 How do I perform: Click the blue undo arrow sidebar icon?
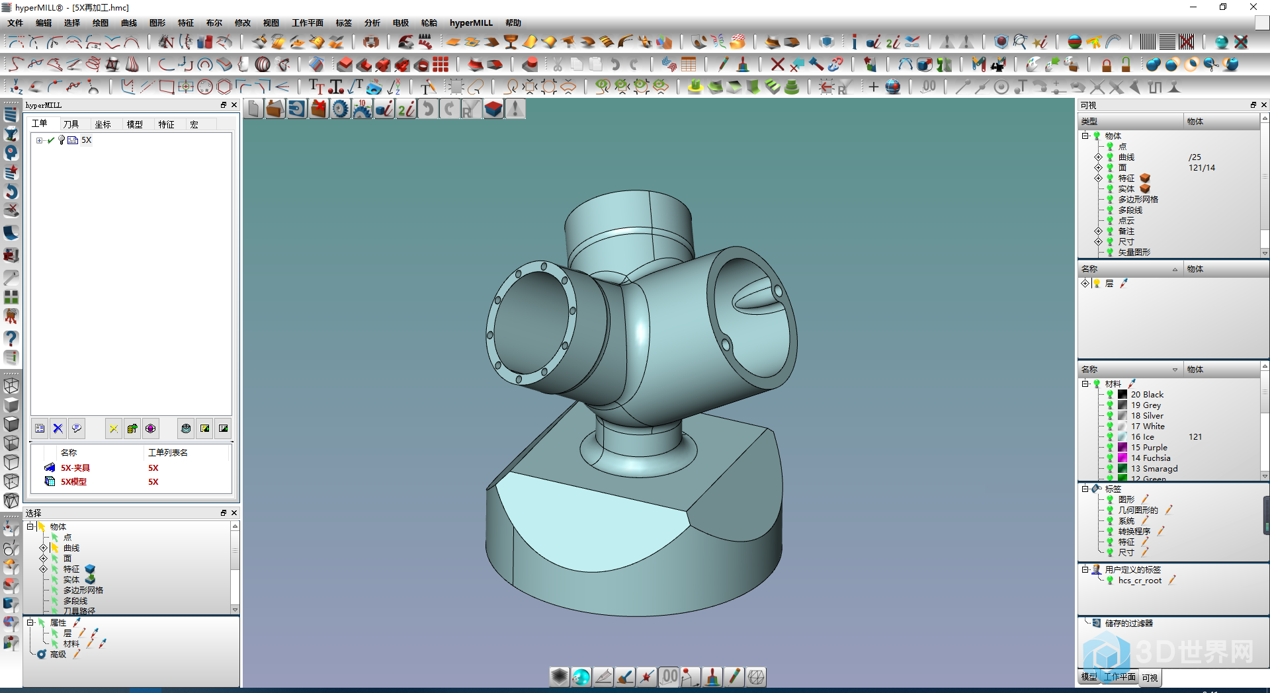click(11, 192)
